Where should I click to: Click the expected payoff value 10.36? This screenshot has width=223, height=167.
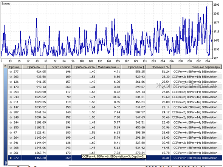pos(116,97)
